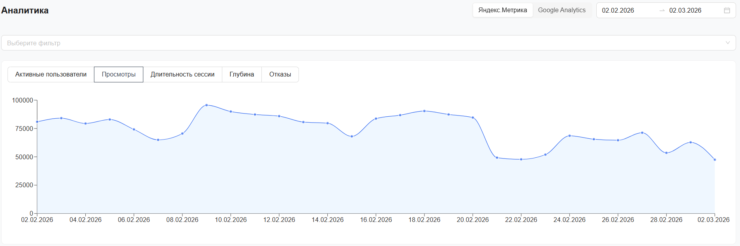Open the calendar icon in date picker

727,11
